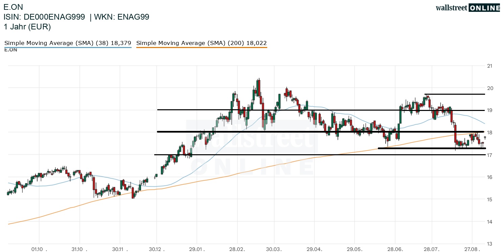The height and width of the screenshot is (252, 504).
Task: Click the 29.04. date axis label
Action: click(x=315, y=249)
